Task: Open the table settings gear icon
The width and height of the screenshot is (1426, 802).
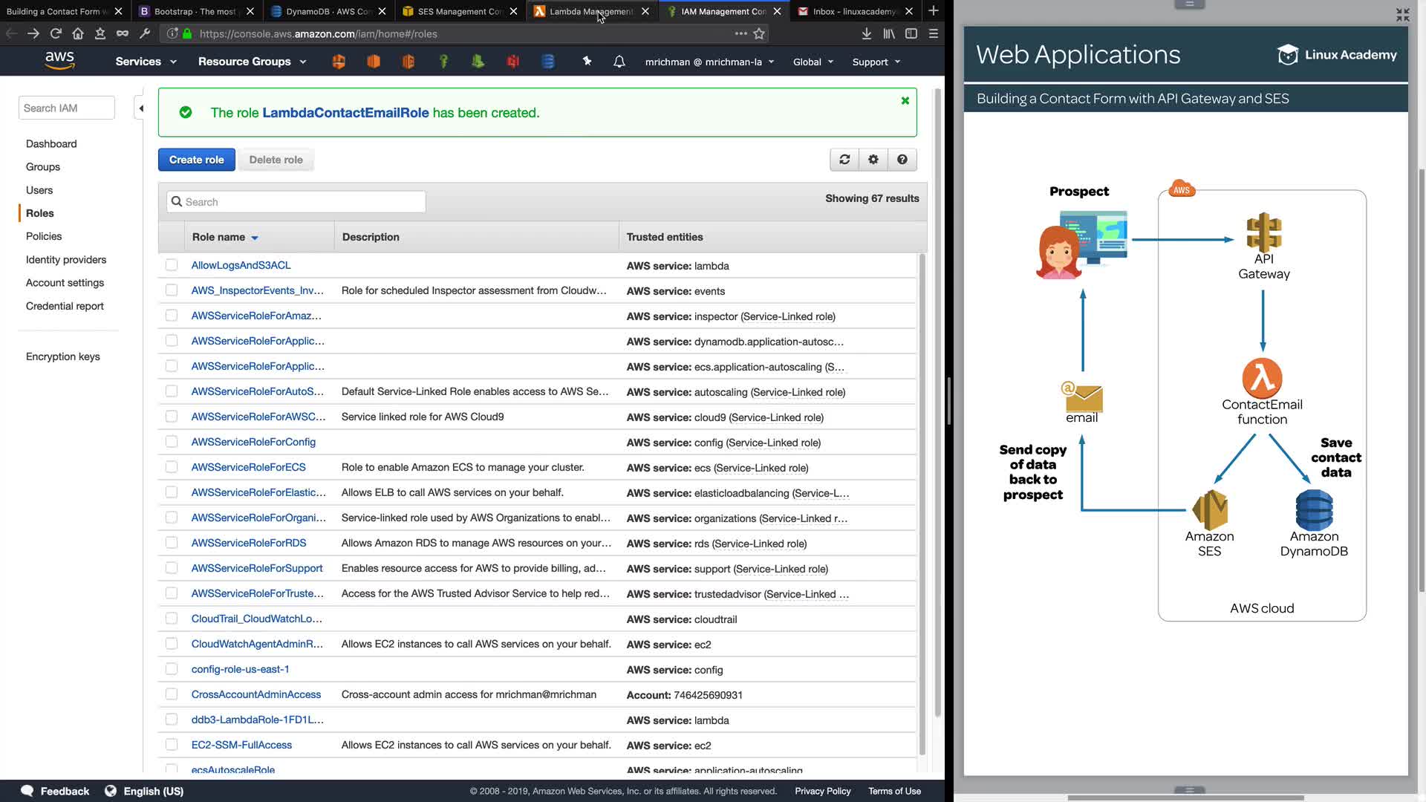Action: 873,160
